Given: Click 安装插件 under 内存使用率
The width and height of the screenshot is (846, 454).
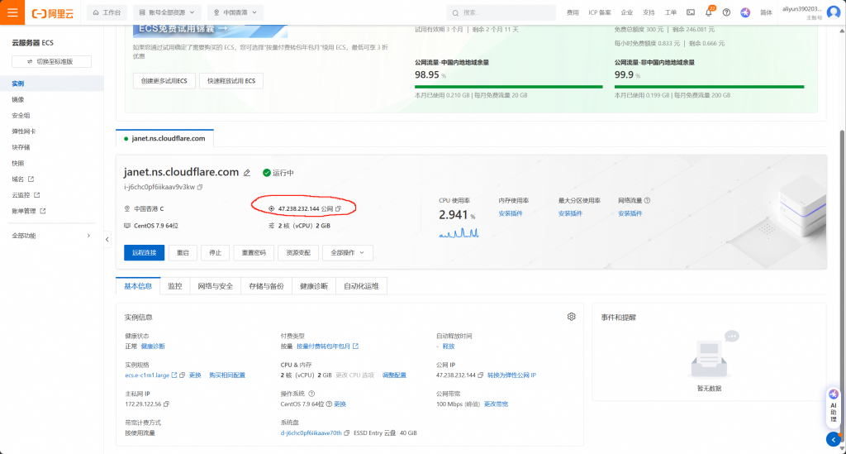Looking at the screenshot, I should [511, 214].
